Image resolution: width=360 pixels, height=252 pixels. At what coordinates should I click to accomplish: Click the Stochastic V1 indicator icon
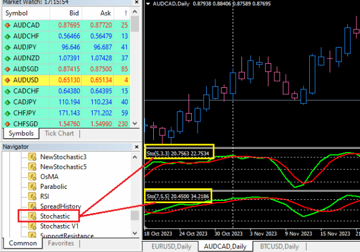(32, 226)
